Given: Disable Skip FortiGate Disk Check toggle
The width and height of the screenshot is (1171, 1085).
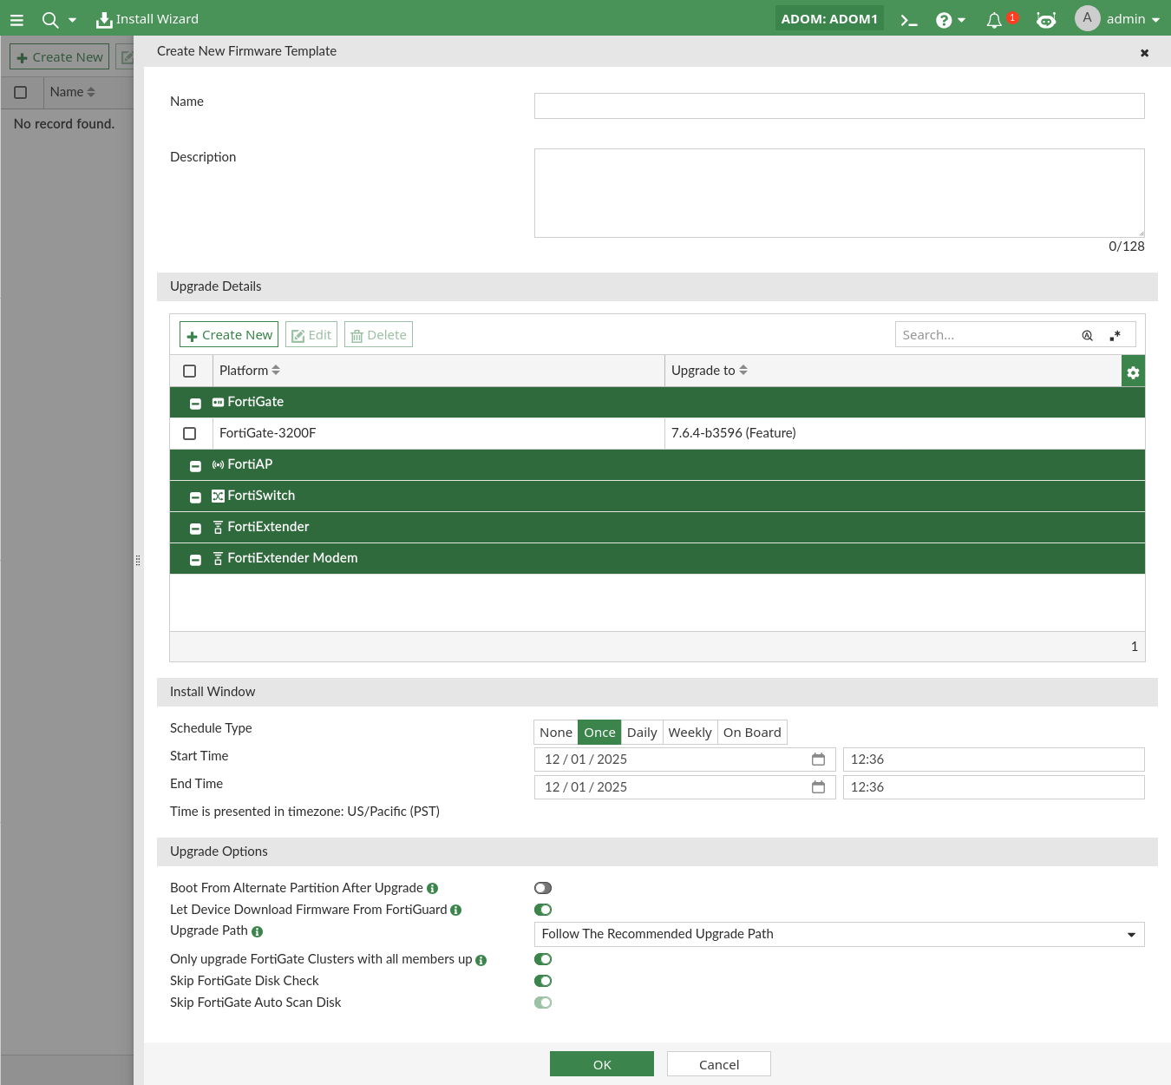Looking at the screenshot, I should (x=543, y=981).
